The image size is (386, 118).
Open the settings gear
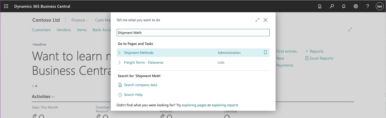356,6
